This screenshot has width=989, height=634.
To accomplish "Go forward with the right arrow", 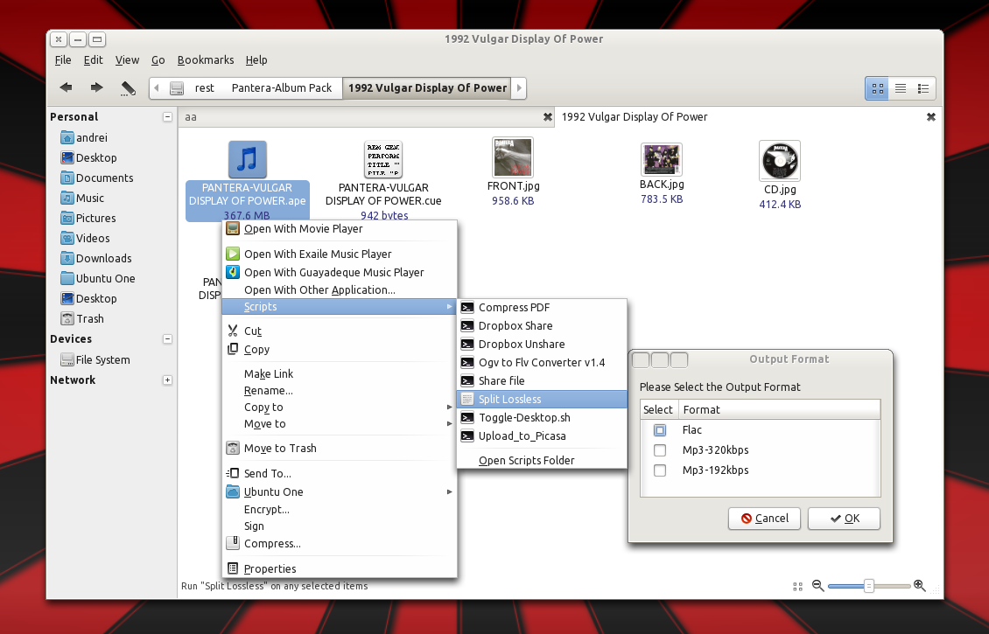I will (x=96, y=87).
